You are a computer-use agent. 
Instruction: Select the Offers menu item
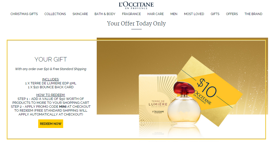(x=232, y=14)
